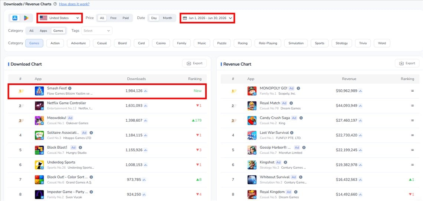
Task: Open Meowdoku! app icon
Action: pyautogui.click(x=39, y=121)
